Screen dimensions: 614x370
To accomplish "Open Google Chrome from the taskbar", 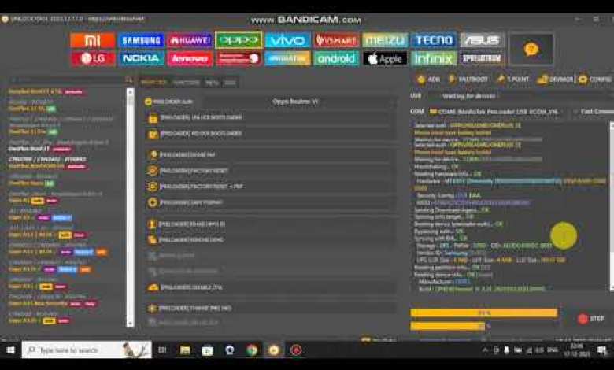I will click(x=252, y=350).
